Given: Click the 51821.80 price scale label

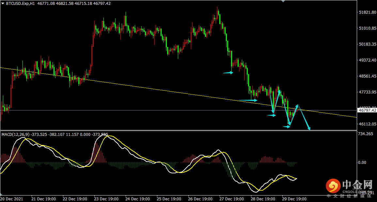Looking at the screenshot, I should (x=368, y=12).
